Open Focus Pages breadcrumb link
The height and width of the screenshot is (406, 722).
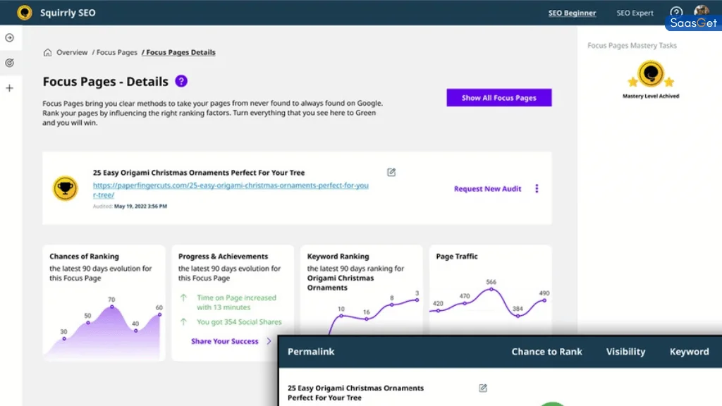click(x=116, y=52)
